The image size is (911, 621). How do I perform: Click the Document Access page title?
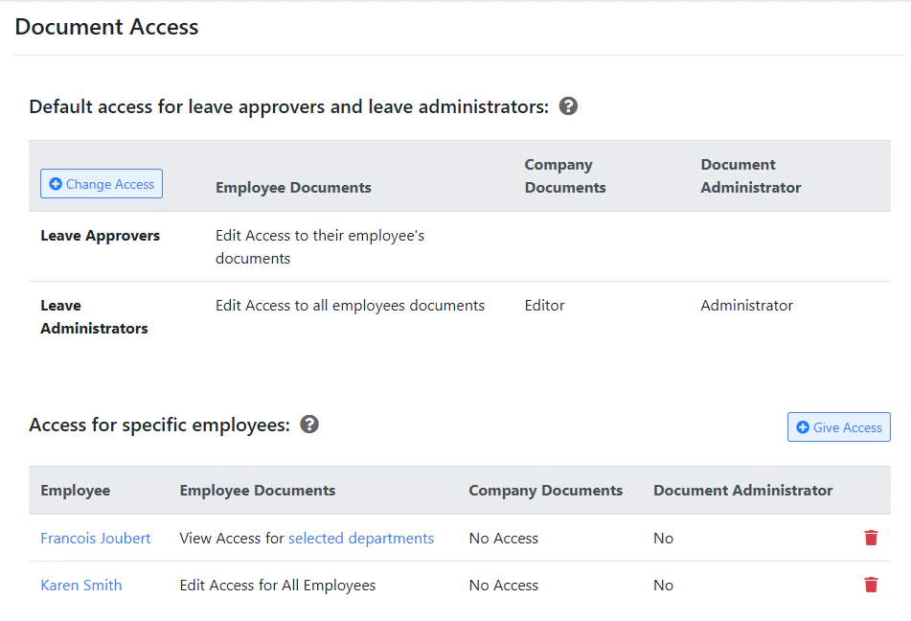(106, 27)
